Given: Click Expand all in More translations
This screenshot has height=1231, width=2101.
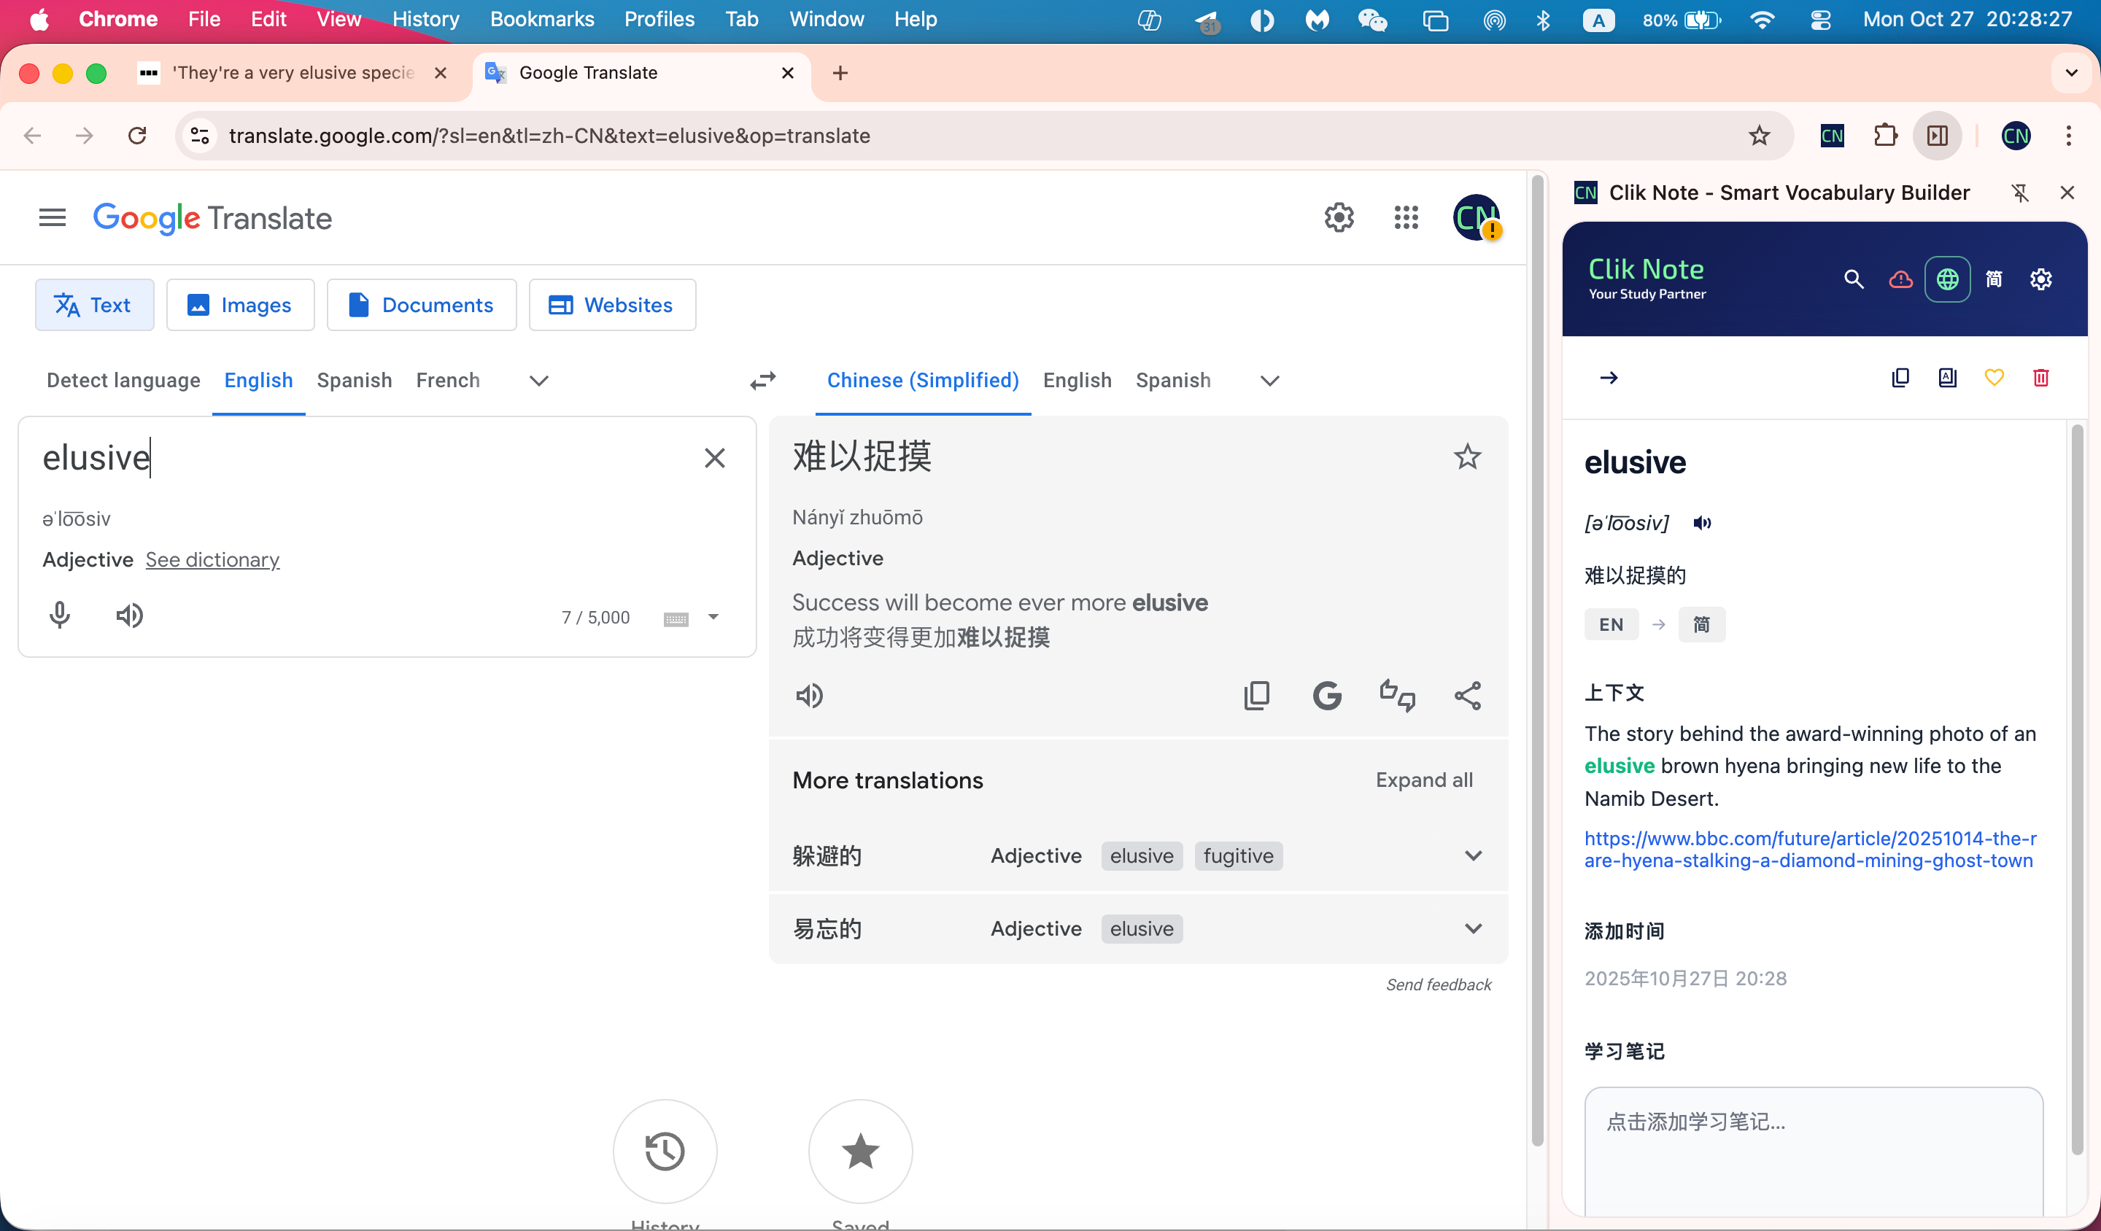Looking at the screenshot, I should pyautogui.click(x=1423, y=780).
